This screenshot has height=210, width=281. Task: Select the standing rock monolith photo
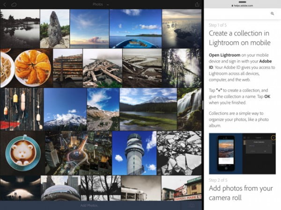(54, 28)
